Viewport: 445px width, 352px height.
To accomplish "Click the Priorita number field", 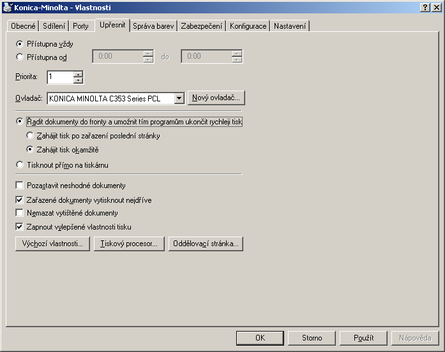I will tap(61, 77).
